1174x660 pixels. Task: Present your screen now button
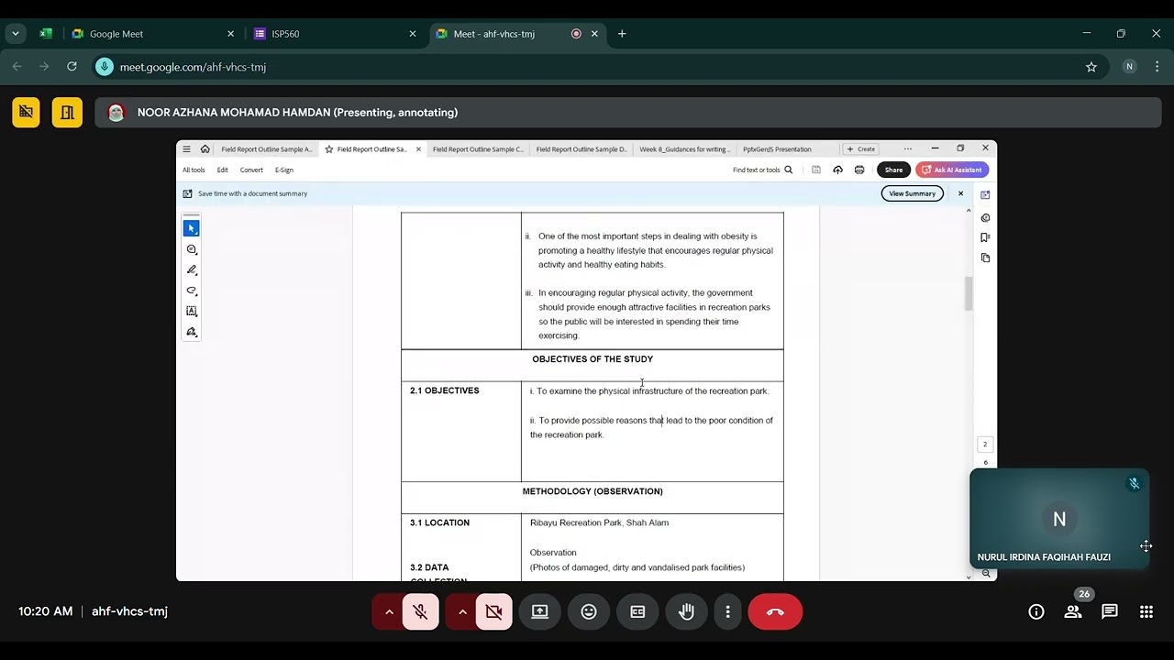pos(540,611)
